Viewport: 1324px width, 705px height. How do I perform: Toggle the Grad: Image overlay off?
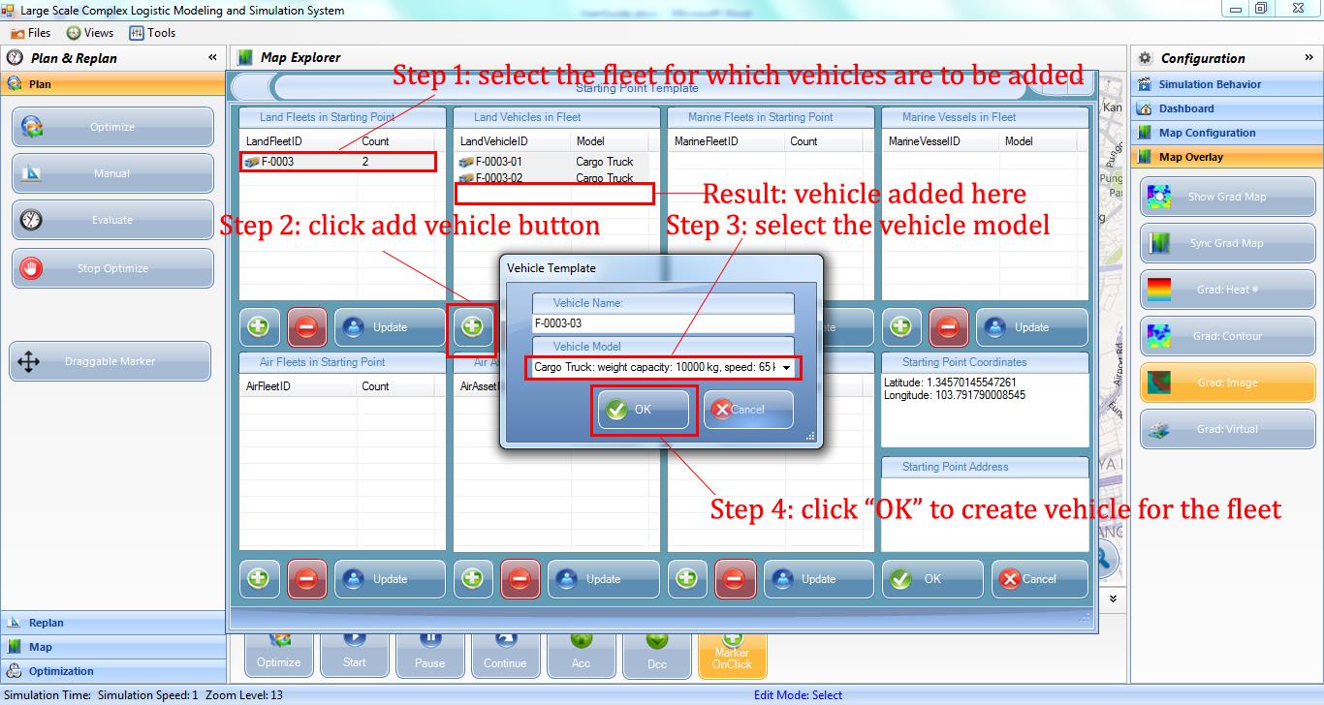(x=1227, y=382)
